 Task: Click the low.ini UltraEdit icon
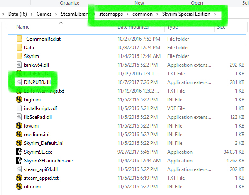pos(19,126)
